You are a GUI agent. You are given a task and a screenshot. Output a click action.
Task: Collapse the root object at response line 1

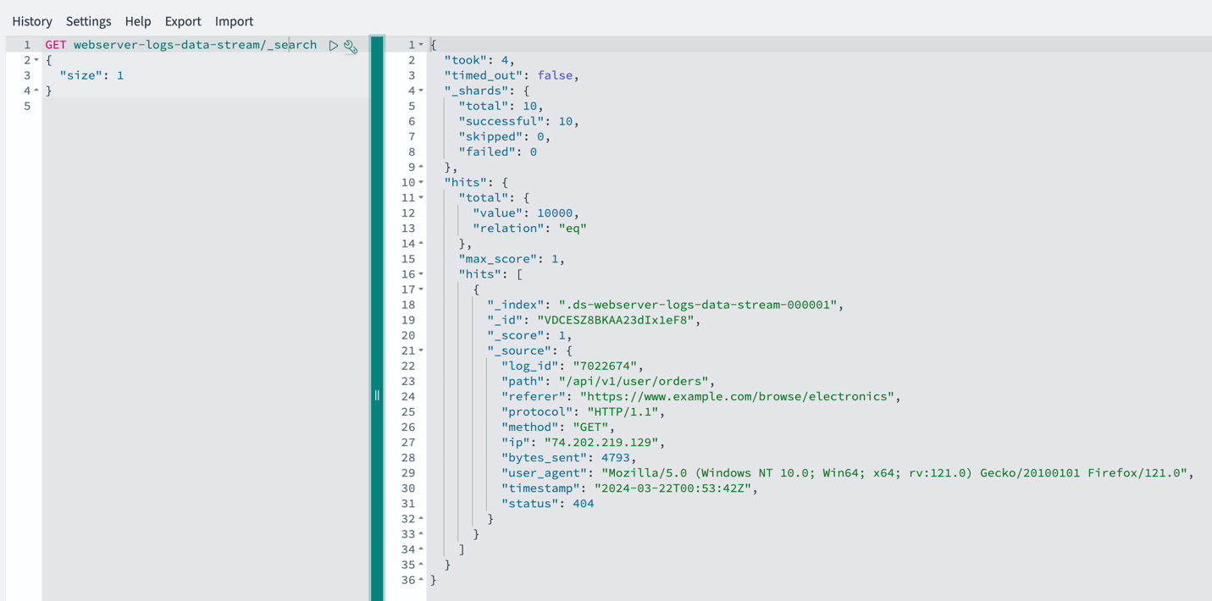(421, 45)
